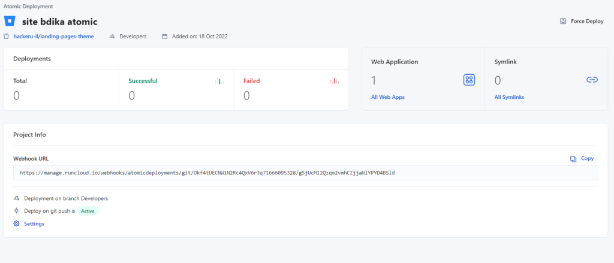Open the Settings link in Project Info
Viewport: 614px width, 263px height.
point(34,223)
